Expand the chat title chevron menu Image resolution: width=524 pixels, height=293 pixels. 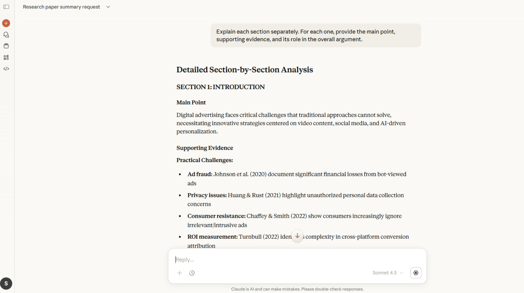[x=108, y=7]
